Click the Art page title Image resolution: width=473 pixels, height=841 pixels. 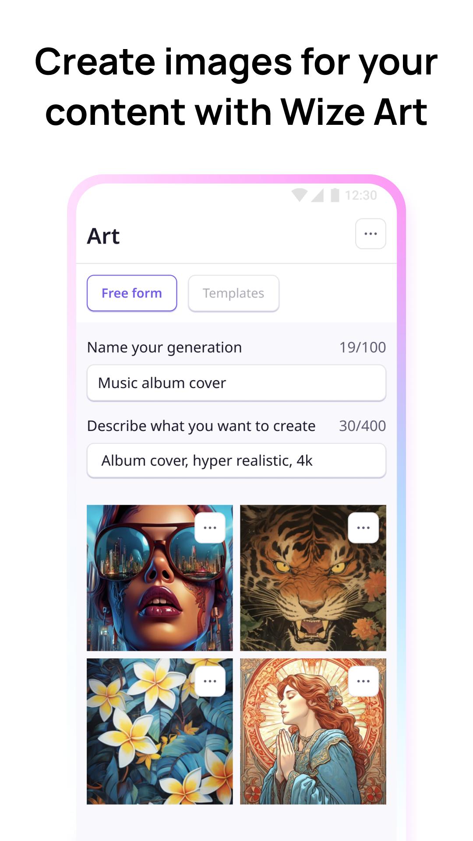click(103, 237)
